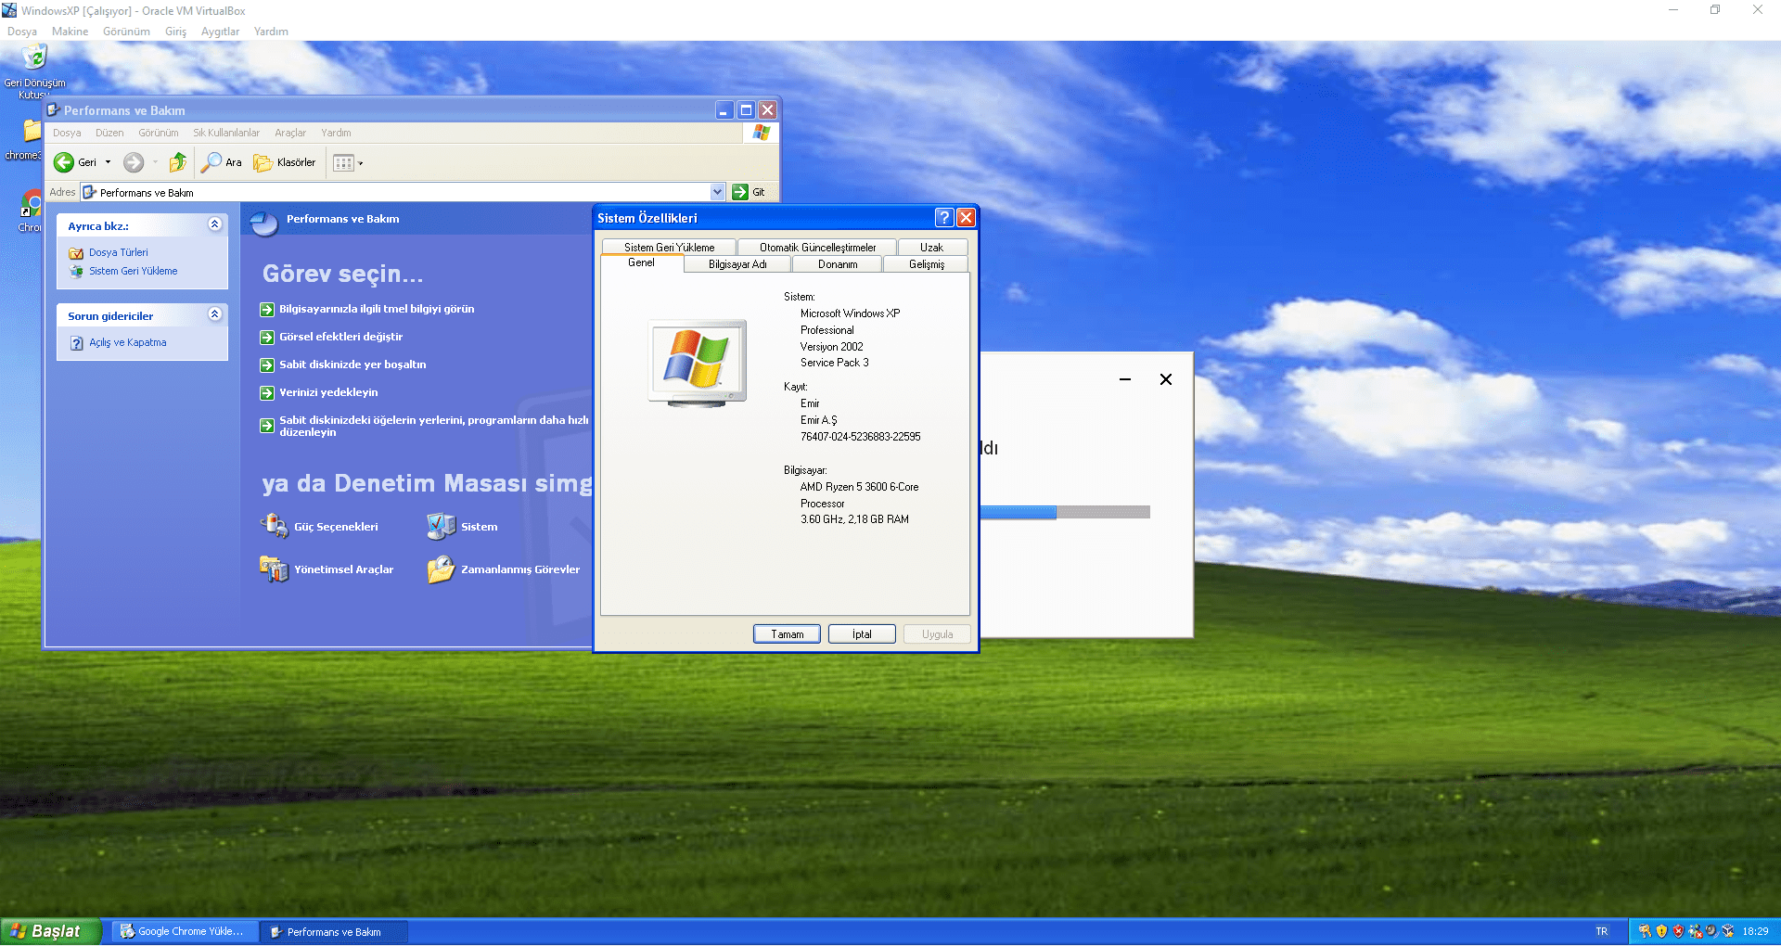Open the Views icon in toolbar
Viewport: 1781px width, 946px height.
coord(343,163)
